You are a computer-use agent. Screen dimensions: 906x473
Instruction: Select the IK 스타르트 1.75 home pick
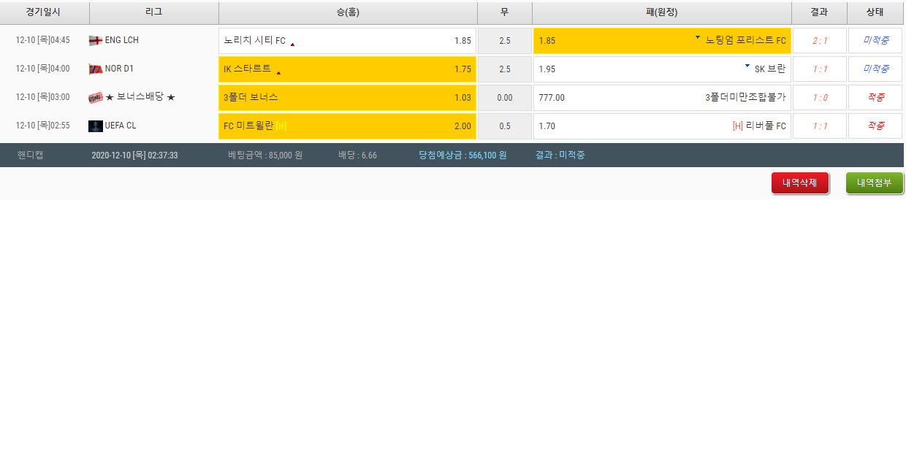(347, 69)
